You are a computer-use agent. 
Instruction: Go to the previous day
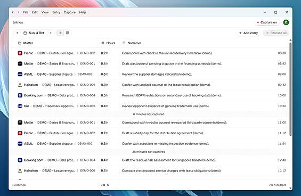[17, 33]
